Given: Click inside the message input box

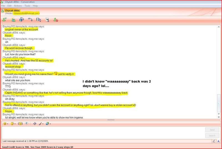Looking at the screenshot, I should (103, 132).
